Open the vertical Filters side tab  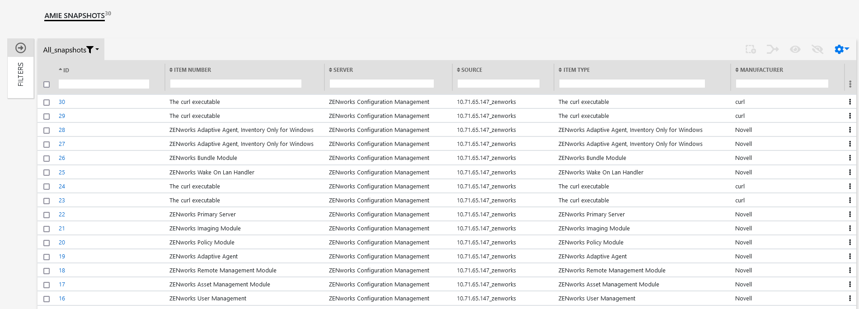(21, 75)
